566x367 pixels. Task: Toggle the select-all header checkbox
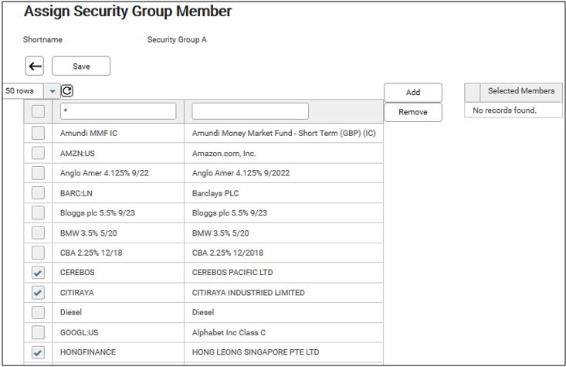(38, 112)
